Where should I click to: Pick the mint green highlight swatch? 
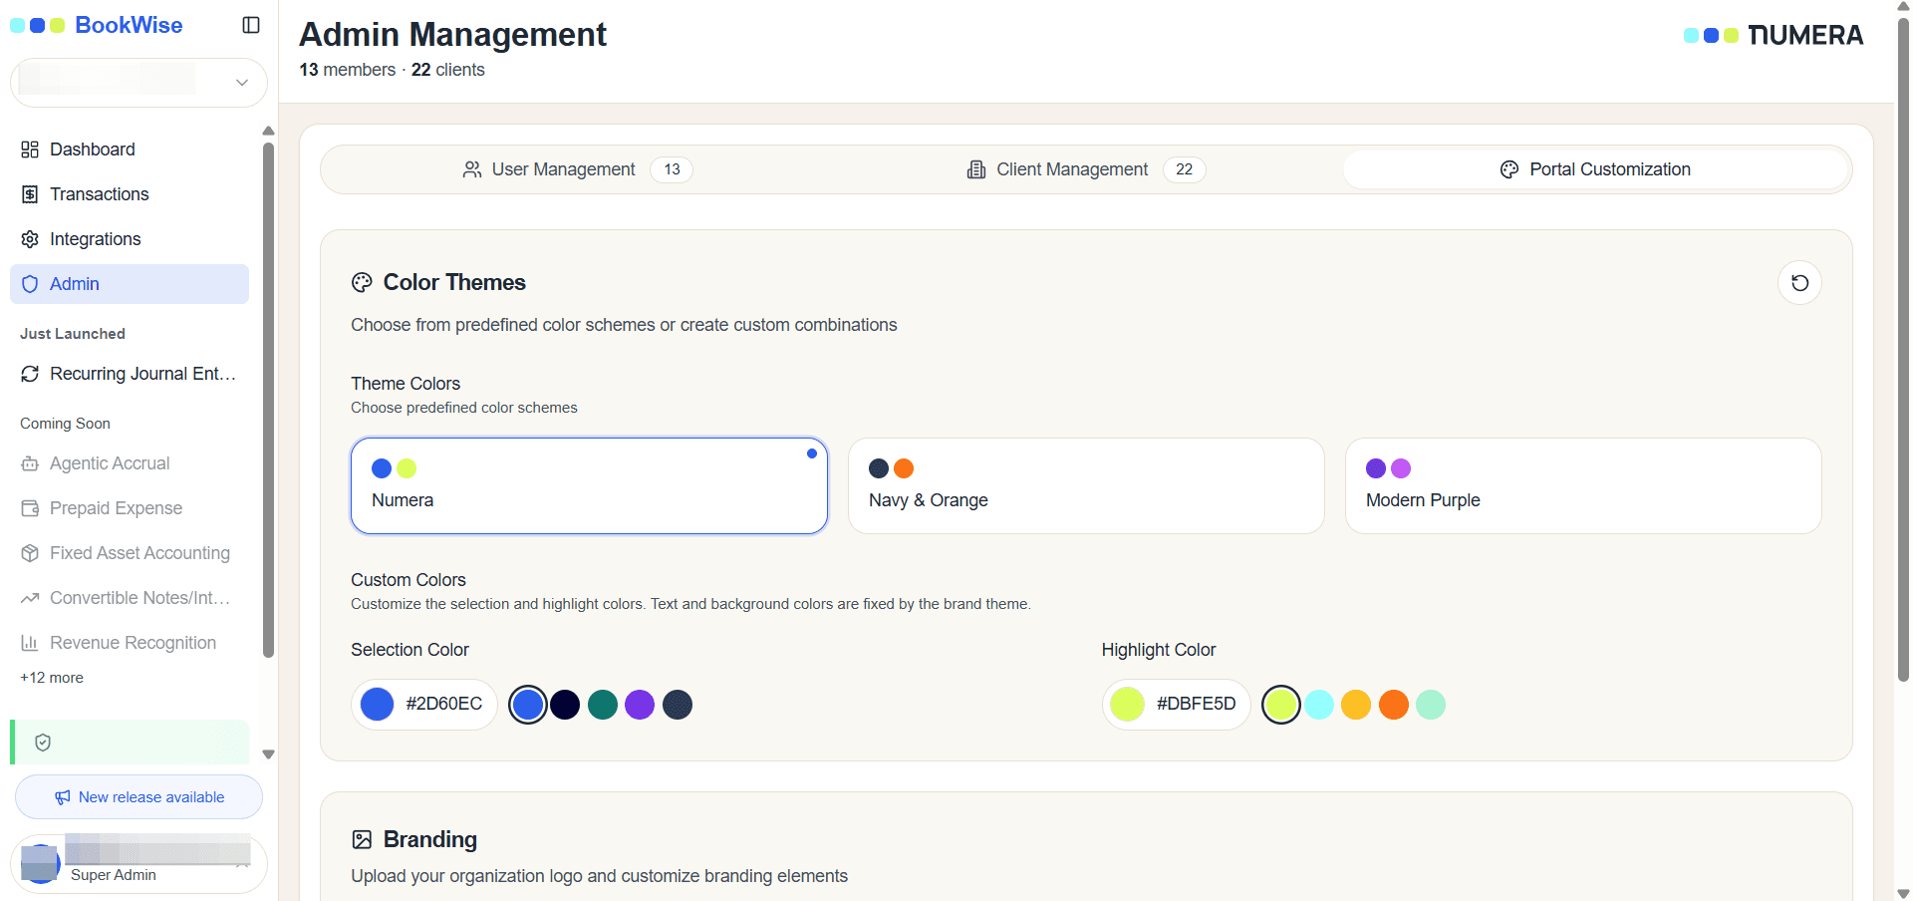click(1431, 705)
